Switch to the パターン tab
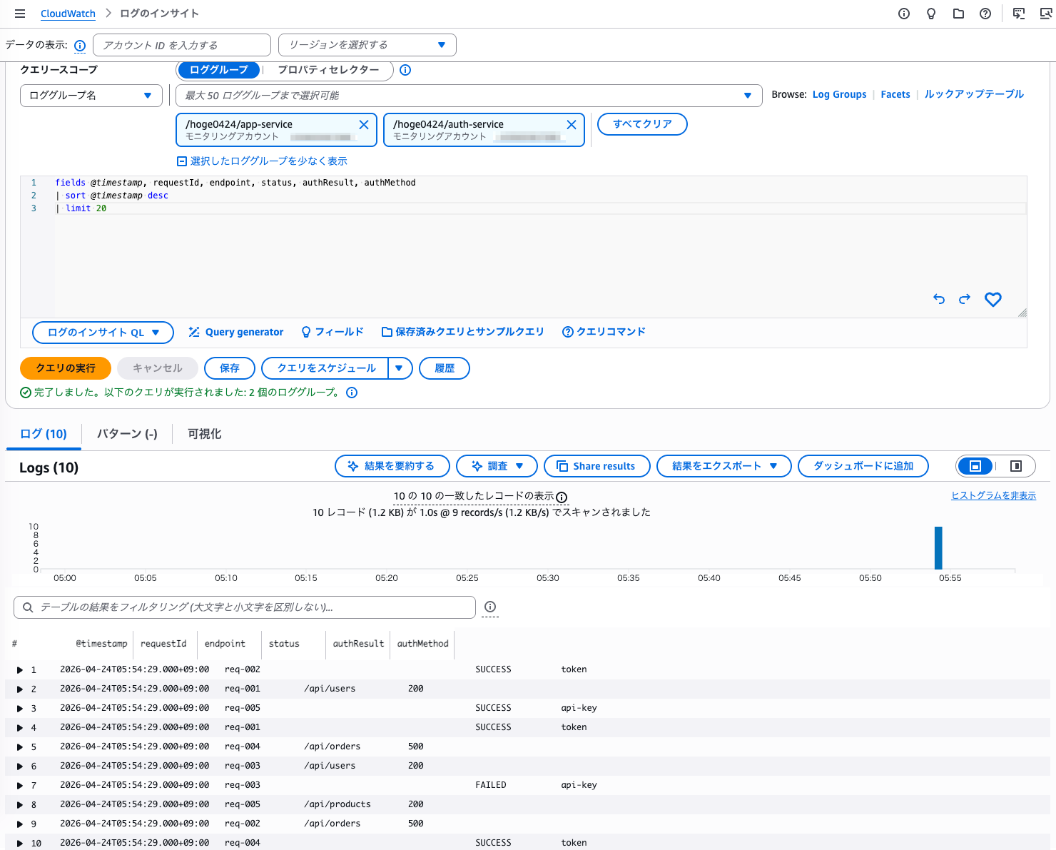 [x=126, y=433]
